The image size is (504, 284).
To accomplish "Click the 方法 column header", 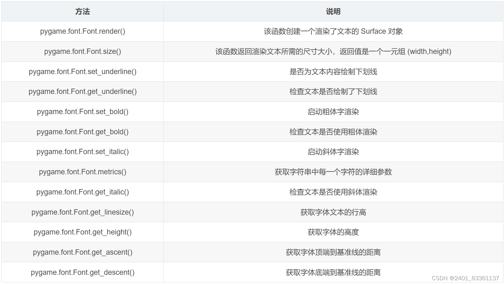I will tap(83, 12).
